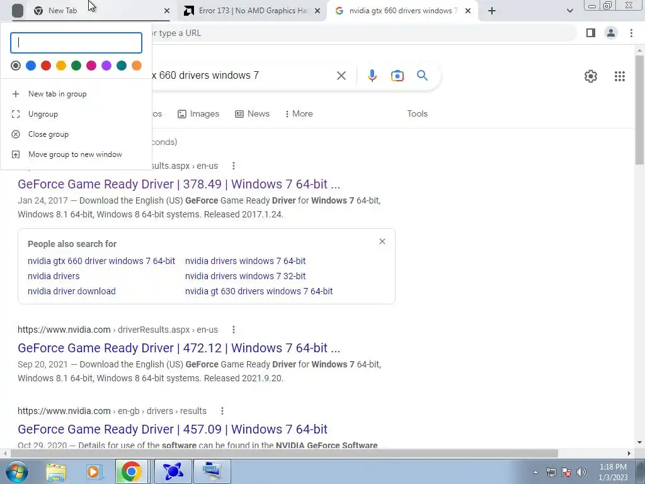Open the Images search filter
The height and width of the screenshot is (484, 645).
(198, 114)
